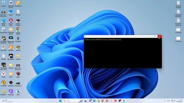The height and width of the screenshot is (103, 184).
Task: Open the blue Dropbox-style desktop shortcut
Action: coord(11,13)
